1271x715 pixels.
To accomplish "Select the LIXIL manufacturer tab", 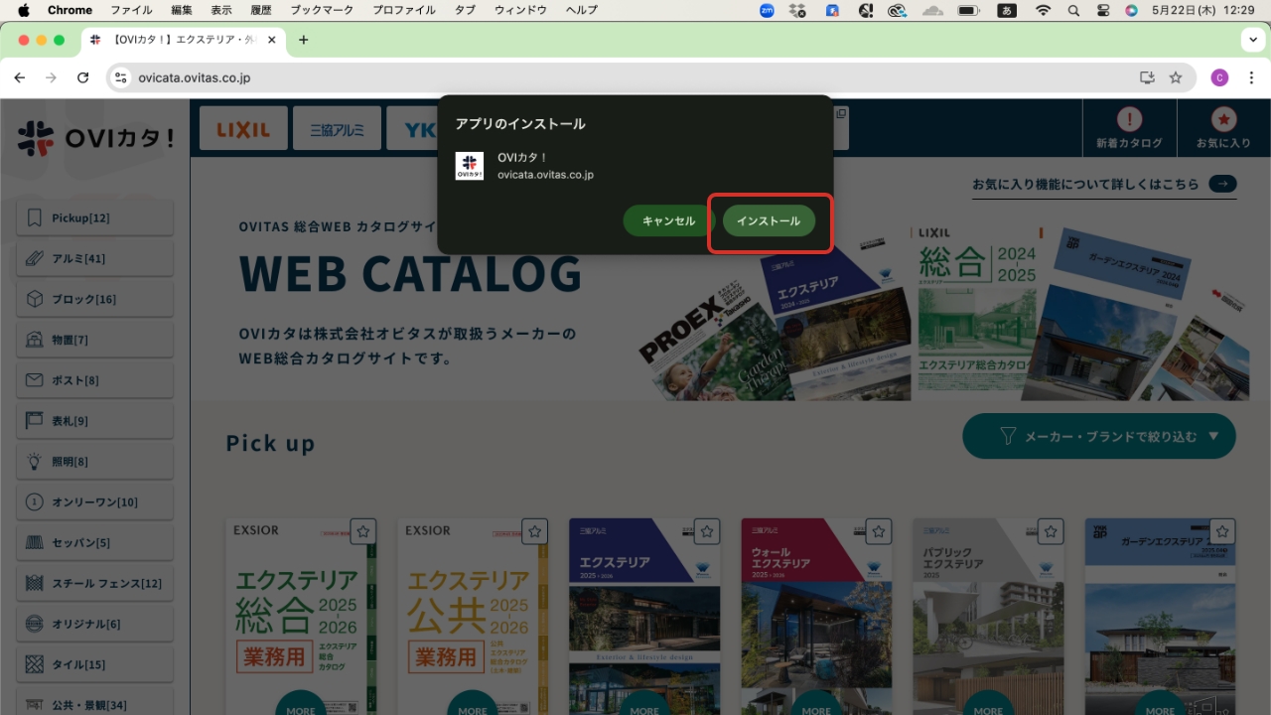I will tap(243, 128).
